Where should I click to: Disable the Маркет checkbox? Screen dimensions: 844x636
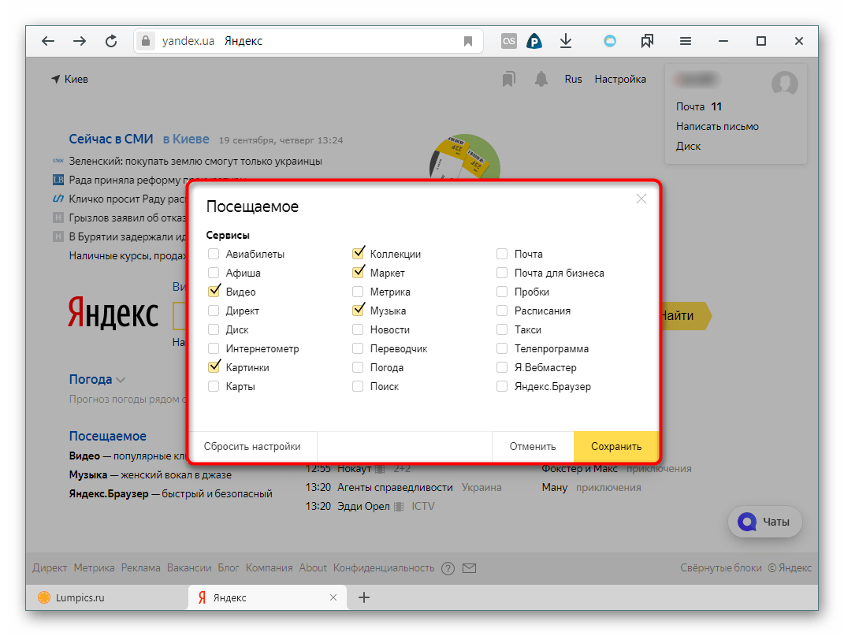[358, 273]
